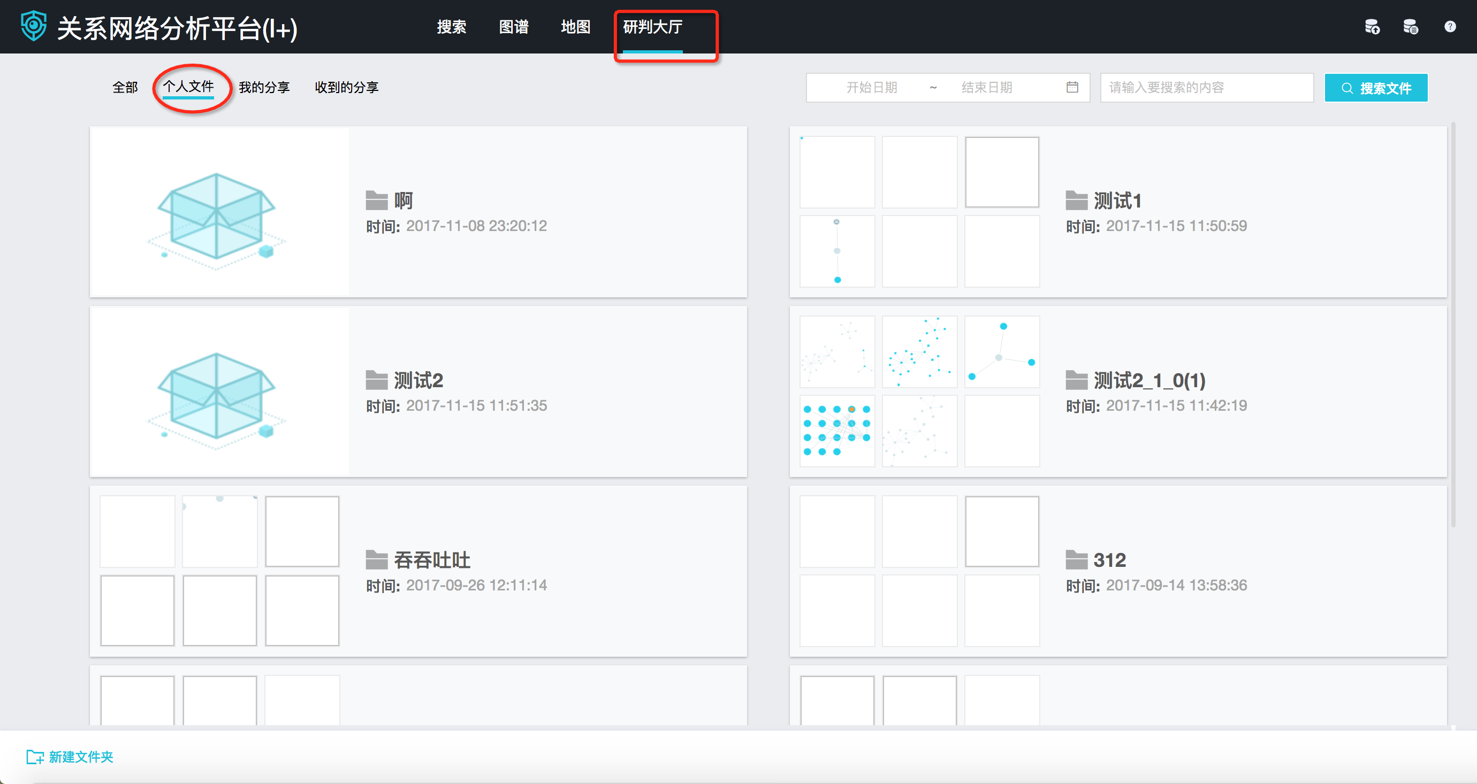
Task: Open folder name 测试2
Action: [x=418, y=380]
